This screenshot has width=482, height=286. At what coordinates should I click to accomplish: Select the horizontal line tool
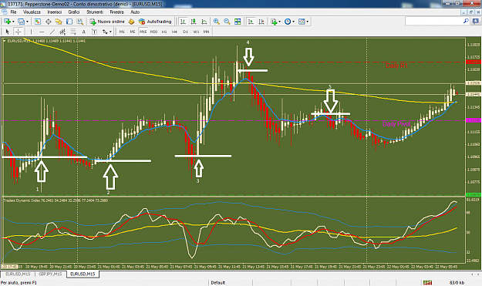42,32
